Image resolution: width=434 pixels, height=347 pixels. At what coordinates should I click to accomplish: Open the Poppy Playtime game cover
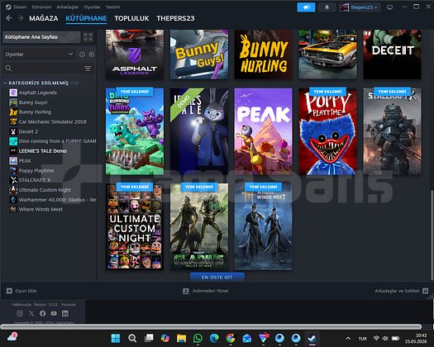click(x=327, y=131)
